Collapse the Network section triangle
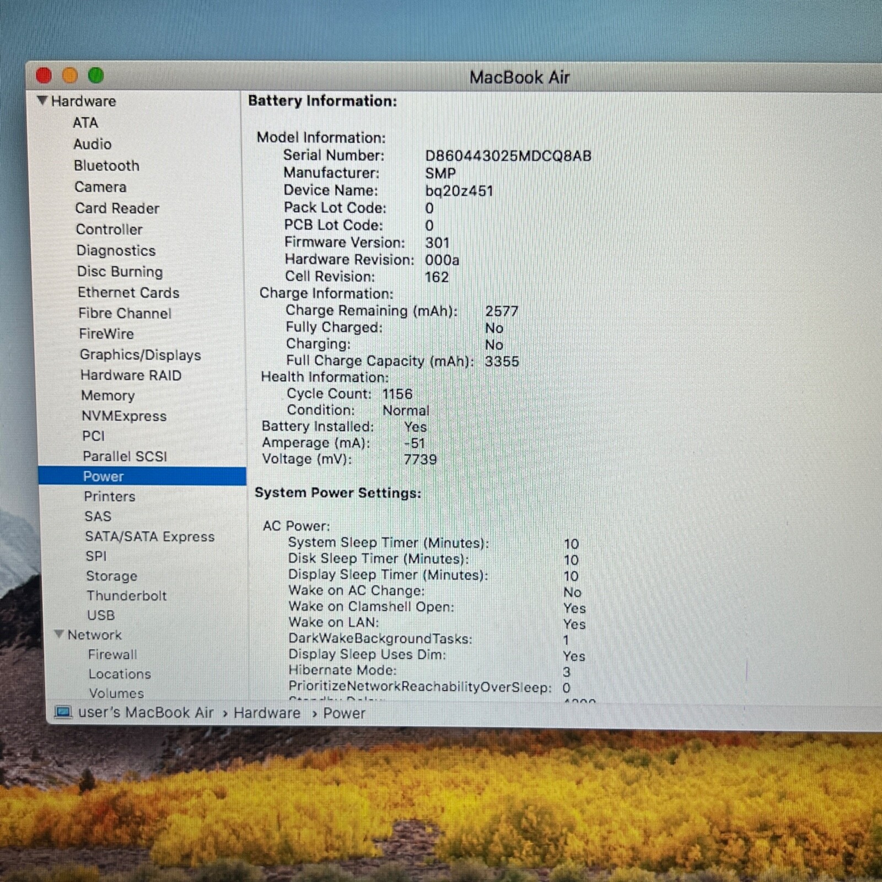Viewport: 882px width, 882px height. [59, 634]
